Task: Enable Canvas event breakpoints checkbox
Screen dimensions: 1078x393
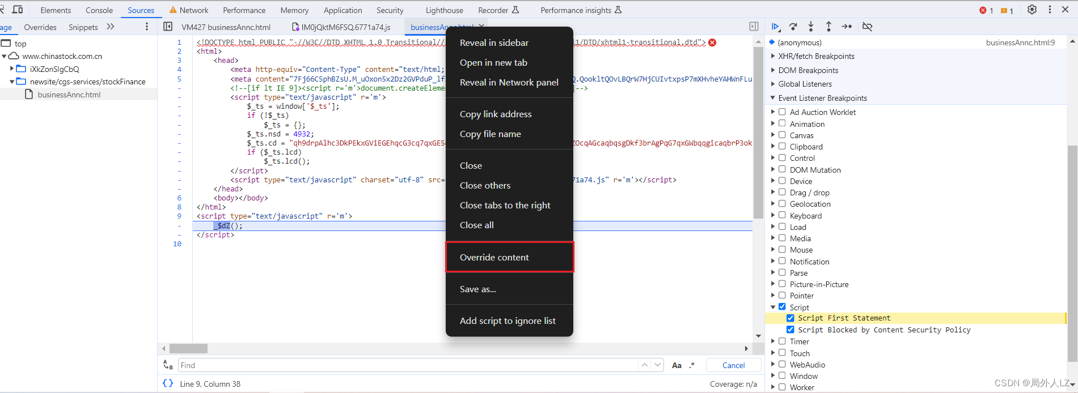Action: 782,135
